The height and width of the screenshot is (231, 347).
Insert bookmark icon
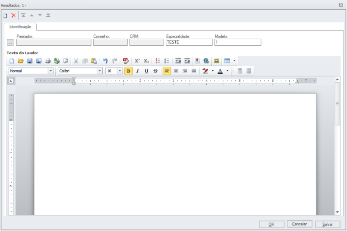coord(197,61)
